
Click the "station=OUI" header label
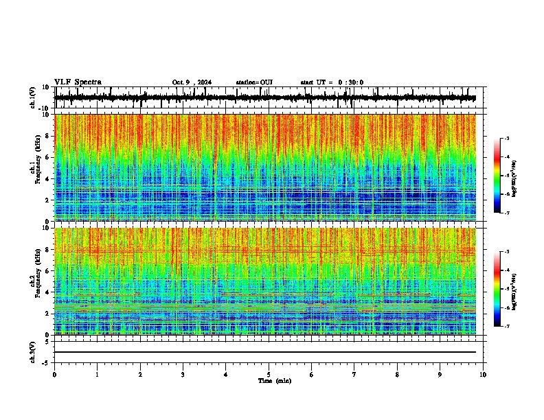point(254,82)
